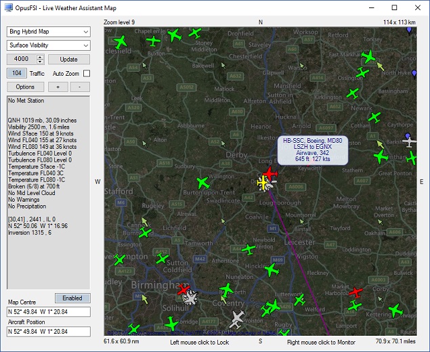Select the green aircraft near Macclesfield
This screenshot has height=352, width=430.
point(120,43)
